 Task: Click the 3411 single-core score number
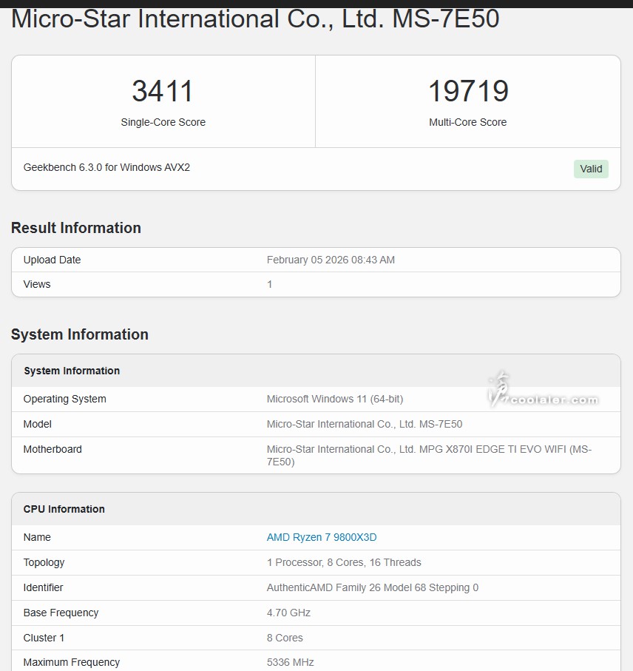[163, 91]
